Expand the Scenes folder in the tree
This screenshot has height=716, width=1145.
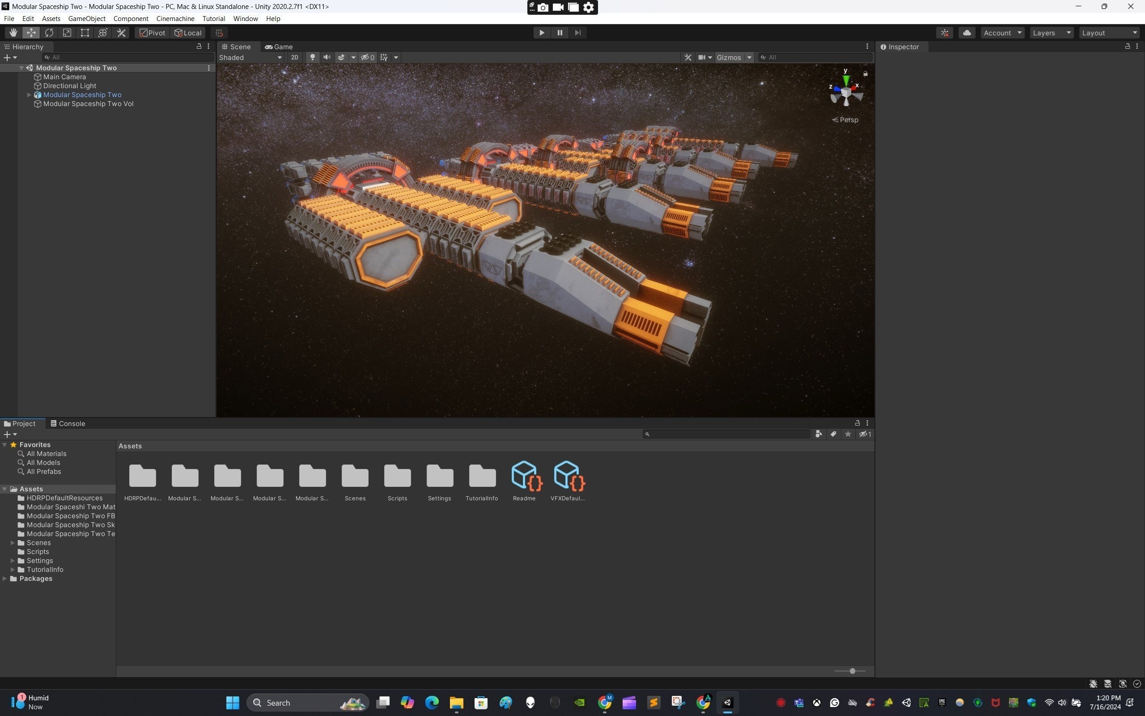pos(13,543)
